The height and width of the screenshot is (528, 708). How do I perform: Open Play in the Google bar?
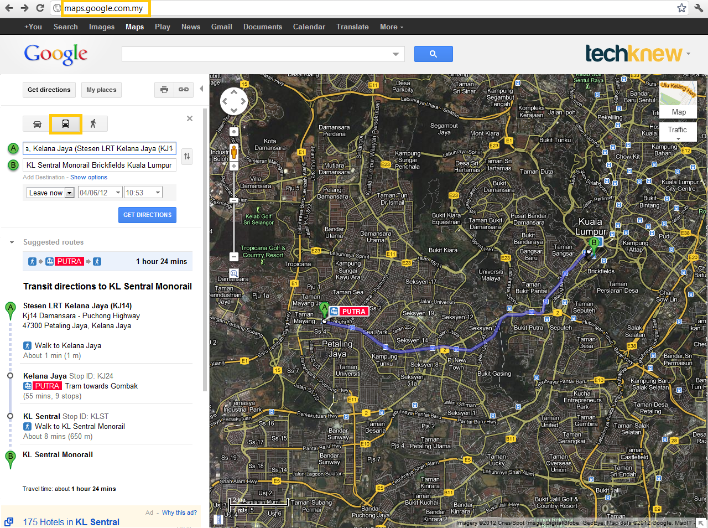[x=163, y=27]
